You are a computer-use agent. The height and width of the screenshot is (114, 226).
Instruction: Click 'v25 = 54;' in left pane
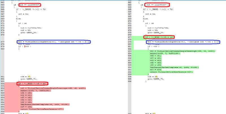23,14
